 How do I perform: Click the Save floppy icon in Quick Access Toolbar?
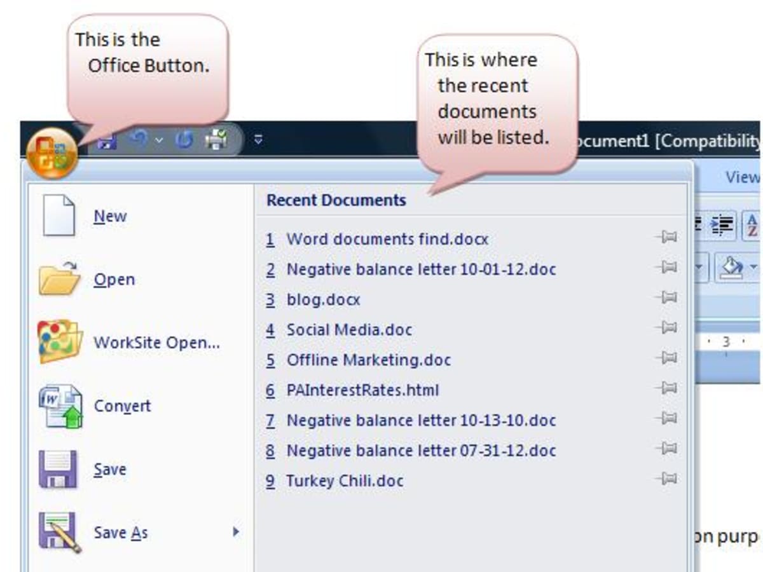pyautogui.click(x=106, y=140)
